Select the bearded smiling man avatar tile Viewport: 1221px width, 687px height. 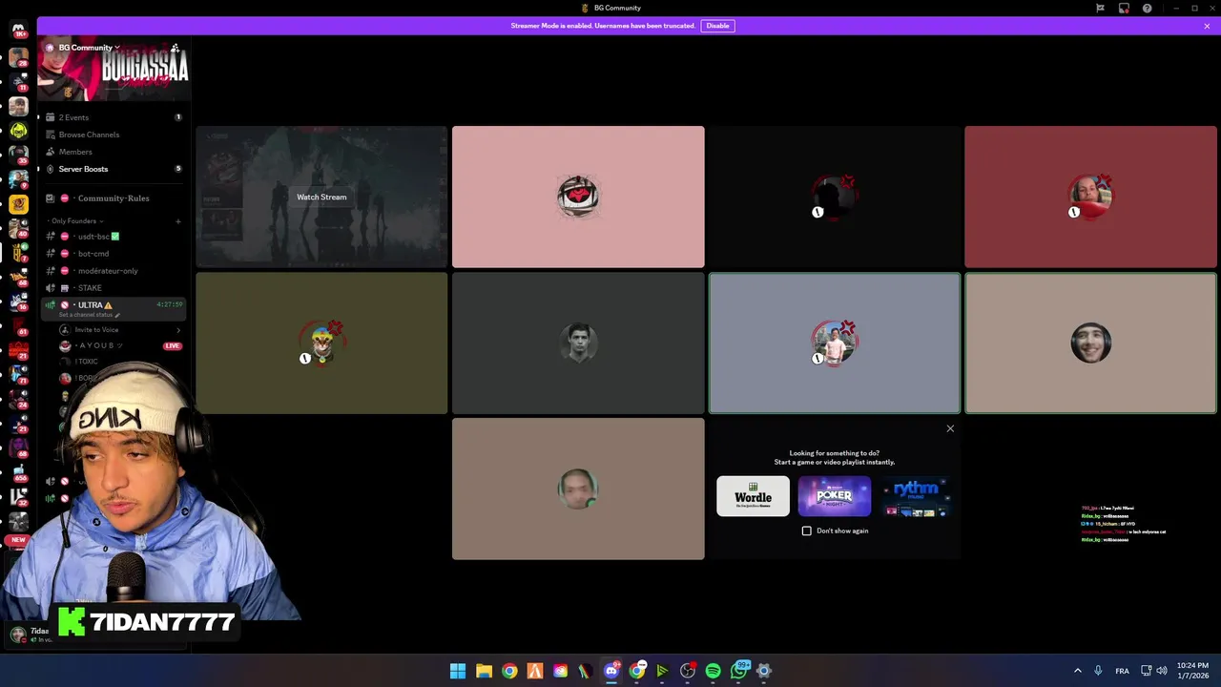(x=1090, y=343)
